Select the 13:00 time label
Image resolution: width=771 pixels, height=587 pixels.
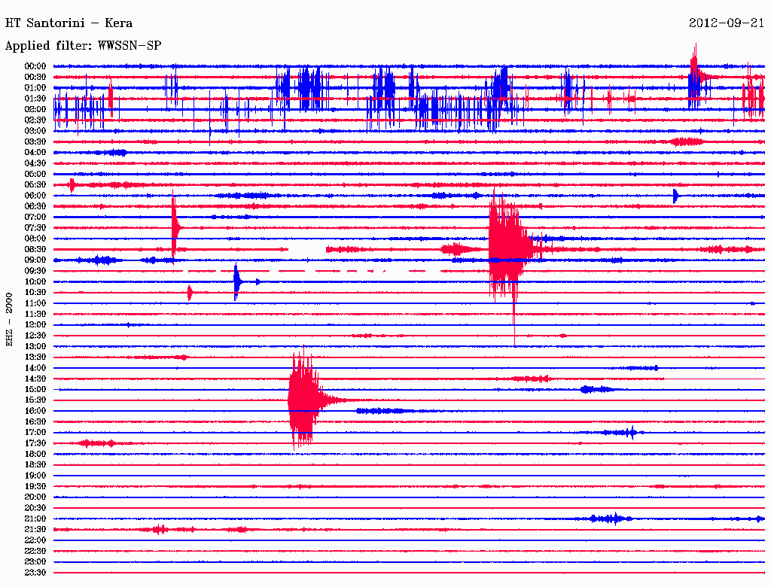(x=35, y=347)
